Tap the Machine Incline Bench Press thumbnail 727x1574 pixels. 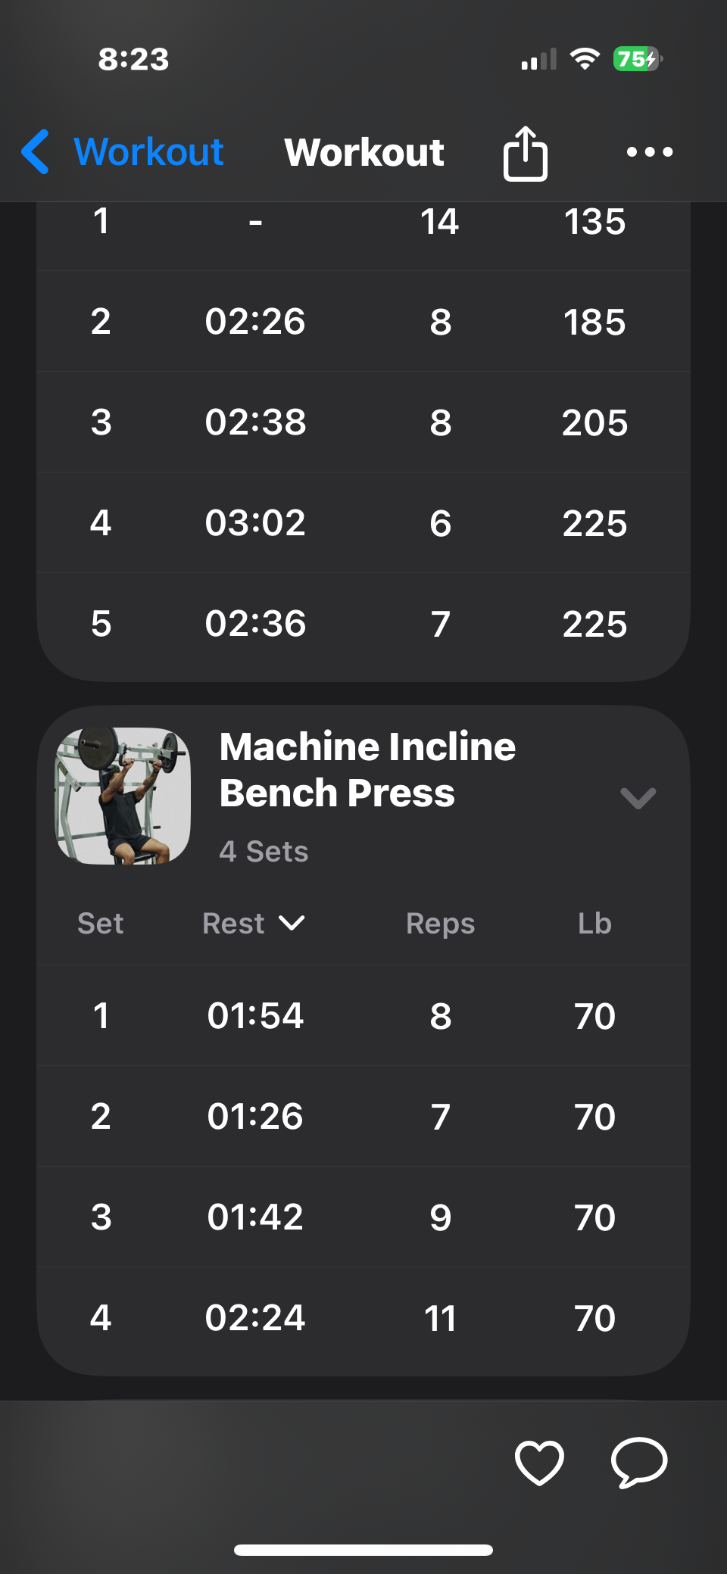point(123,796)
